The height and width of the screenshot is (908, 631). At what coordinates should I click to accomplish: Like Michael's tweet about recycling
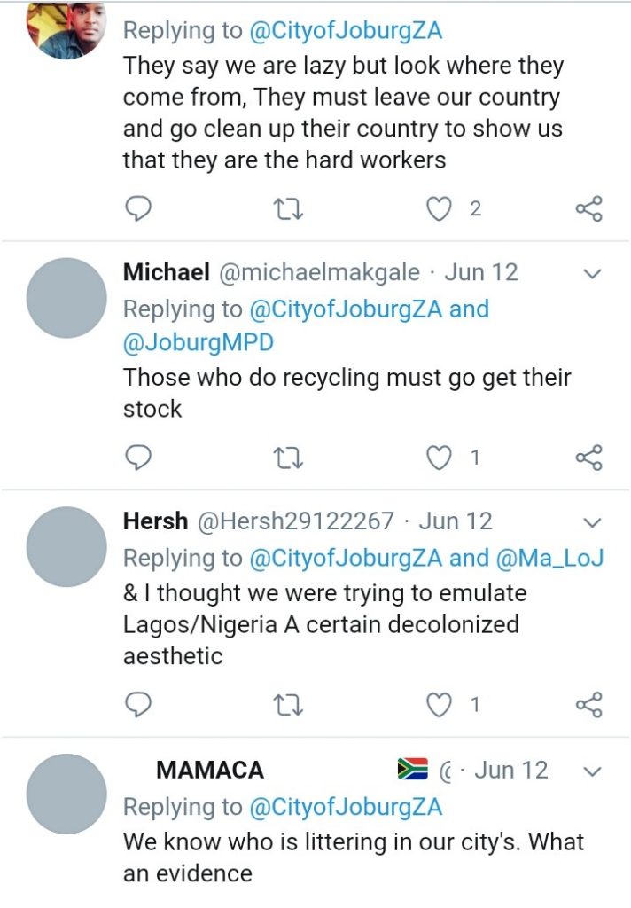pos(440,458)
